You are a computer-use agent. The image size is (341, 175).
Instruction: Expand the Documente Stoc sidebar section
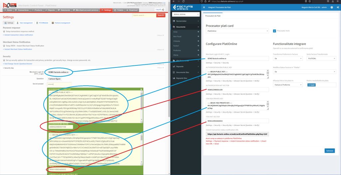pyautogui.click(x=186, y=72)
